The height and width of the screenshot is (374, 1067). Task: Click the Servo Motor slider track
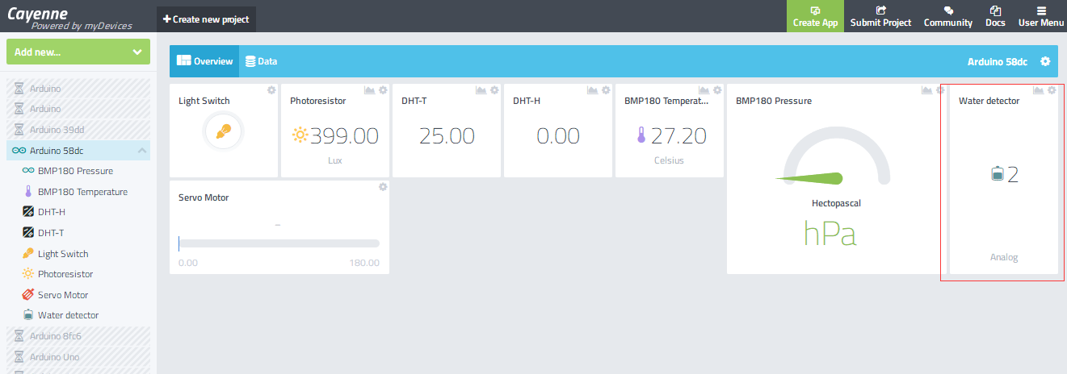[279, 243]
